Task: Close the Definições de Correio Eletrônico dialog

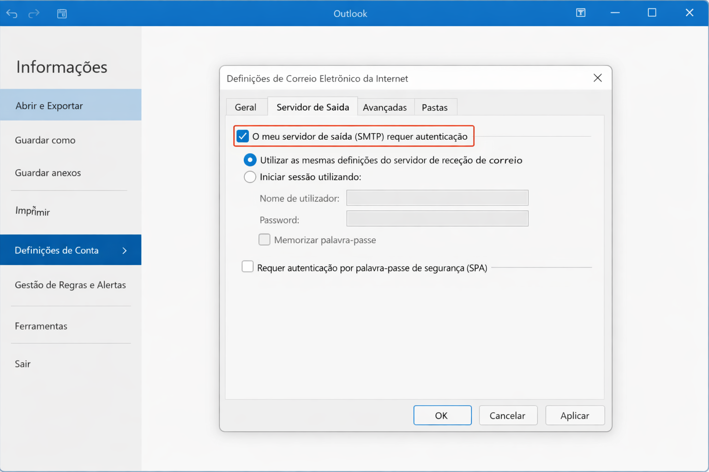Action: pos(597,78)
